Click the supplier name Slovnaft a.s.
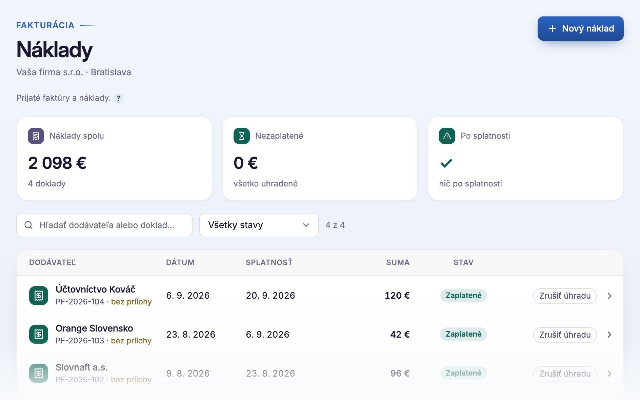Viewport: 640px width, 400px height. [x=82, y=367]
